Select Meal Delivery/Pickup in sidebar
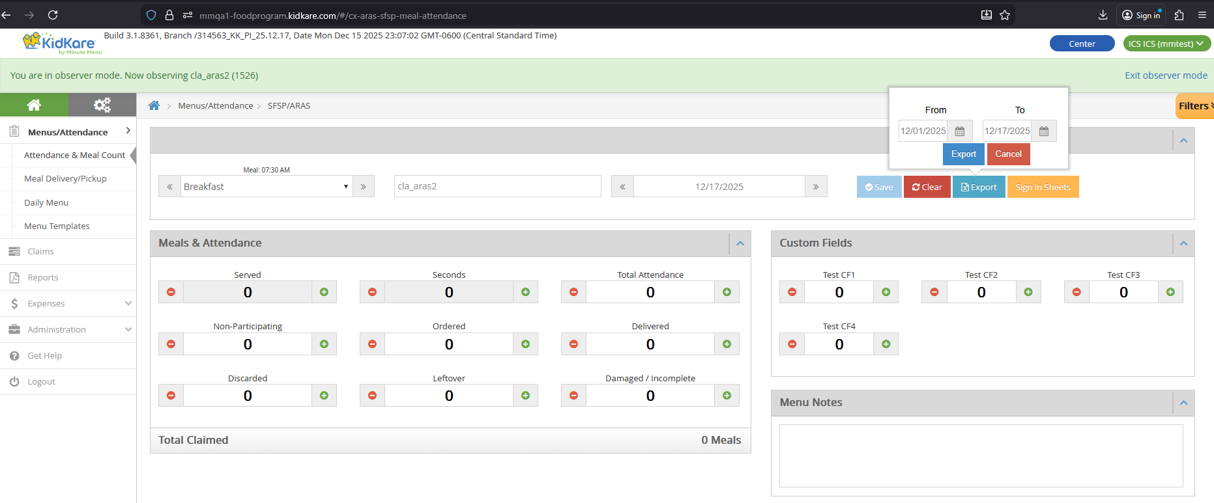 click(x=65, y=178)
